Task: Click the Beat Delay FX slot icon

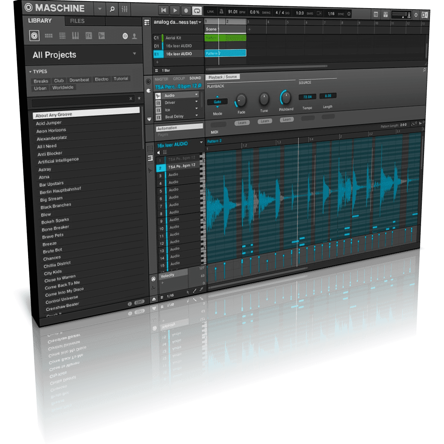Action: 158,117
